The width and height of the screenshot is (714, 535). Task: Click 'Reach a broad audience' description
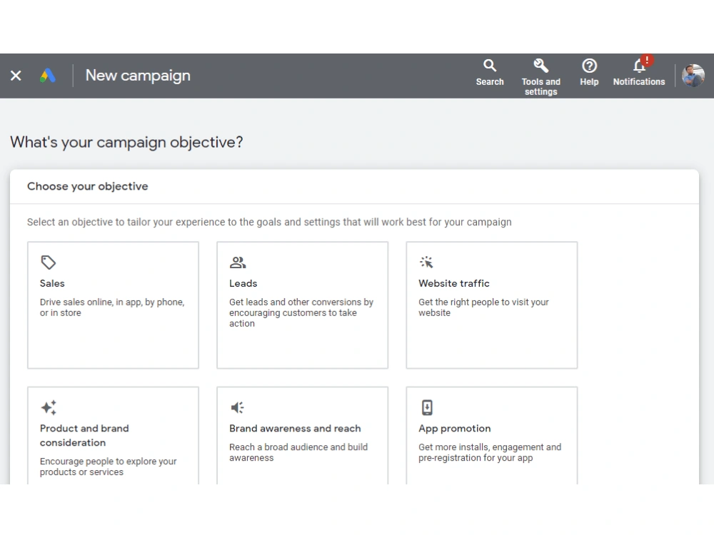tap(298, 453)
